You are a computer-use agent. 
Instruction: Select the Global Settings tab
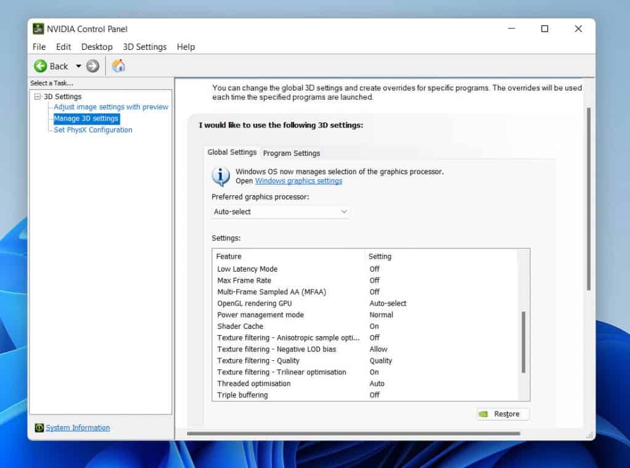pos(232,152)
